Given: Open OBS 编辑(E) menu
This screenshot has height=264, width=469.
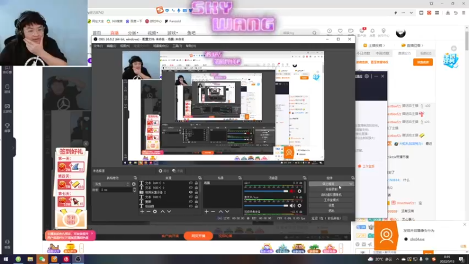Looking at the screenshot, I should coord(111,46).
